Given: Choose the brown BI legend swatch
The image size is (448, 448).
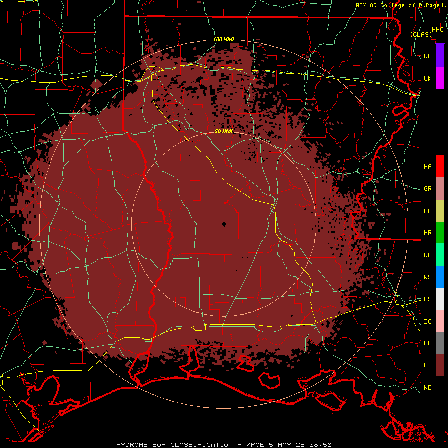Looking at the screenshot, I should [440, 365].
